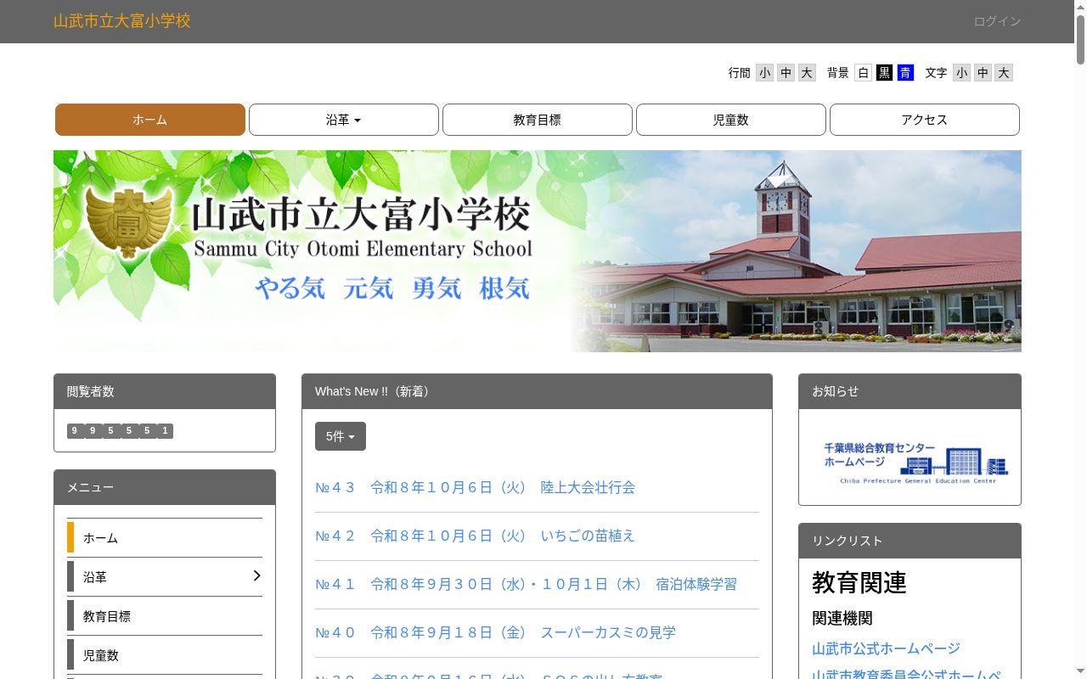Choose black (黒) background color
The image size is (1087, 679).
[884, 73]
